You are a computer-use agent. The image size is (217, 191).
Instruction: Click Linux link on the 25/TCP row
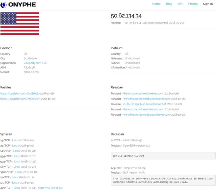click(15, 140)
